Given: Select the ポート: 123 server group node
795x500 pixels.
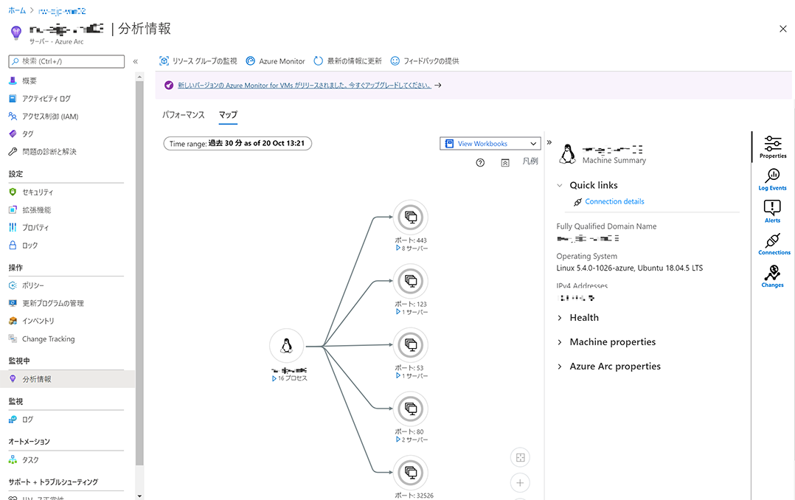Looking at the screenshot, I should point(411,281).
